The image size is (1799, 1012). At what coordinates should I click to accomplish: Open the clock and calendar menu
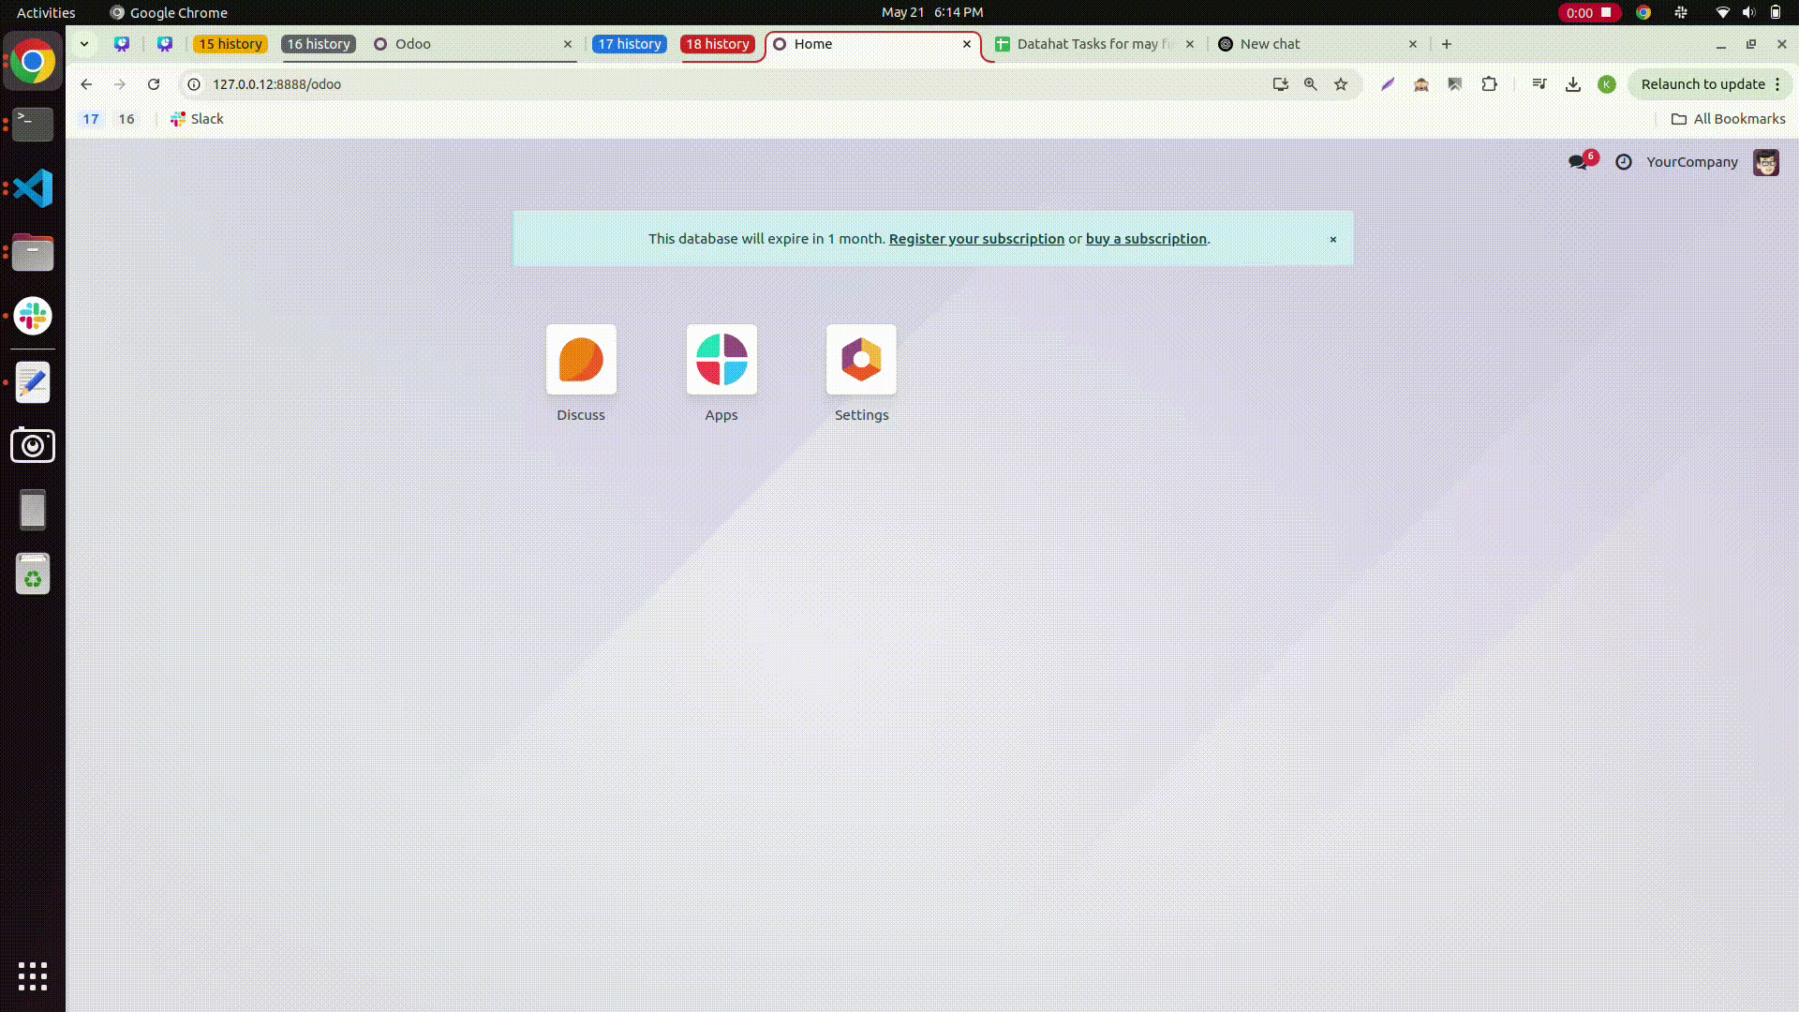932,12
